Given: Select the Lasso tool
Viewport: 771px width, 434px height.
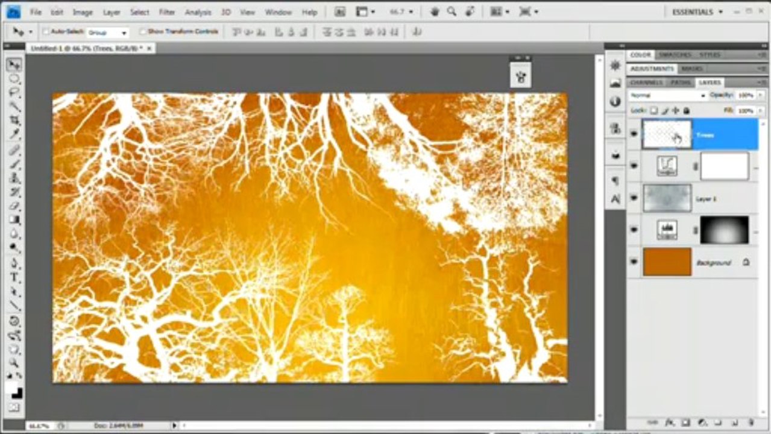Looking at the screenshot, I should (x=14, y=93).
